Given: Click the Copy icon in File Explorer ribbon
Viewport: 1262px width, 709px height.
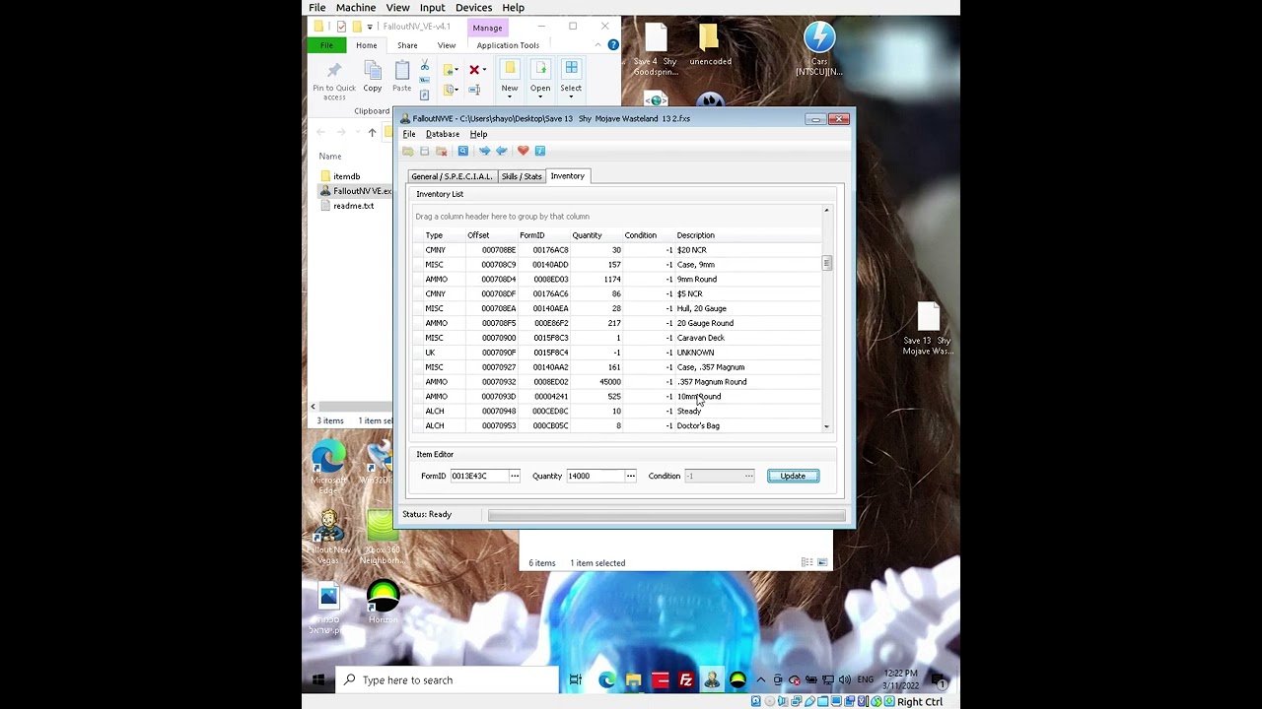Looking at the screenshot, I should coord(372,77).
